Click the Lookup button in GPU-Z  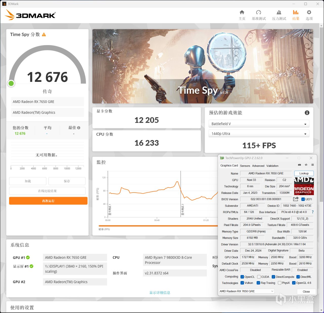[x=304, y=173]
